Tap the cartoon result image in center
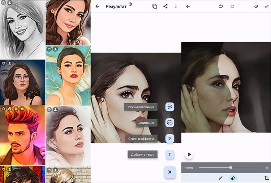 (x=136, y=98)
